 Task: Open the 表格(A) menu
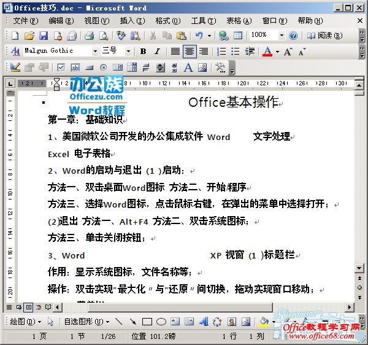pyautogui.click(x=239, y=21)
